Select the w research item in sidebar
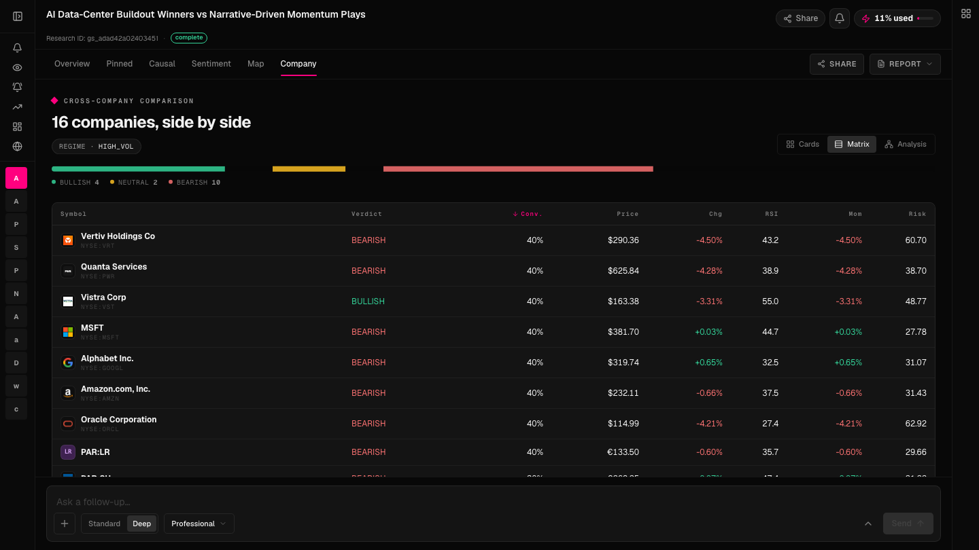The image size is (979, 550). 16,386
